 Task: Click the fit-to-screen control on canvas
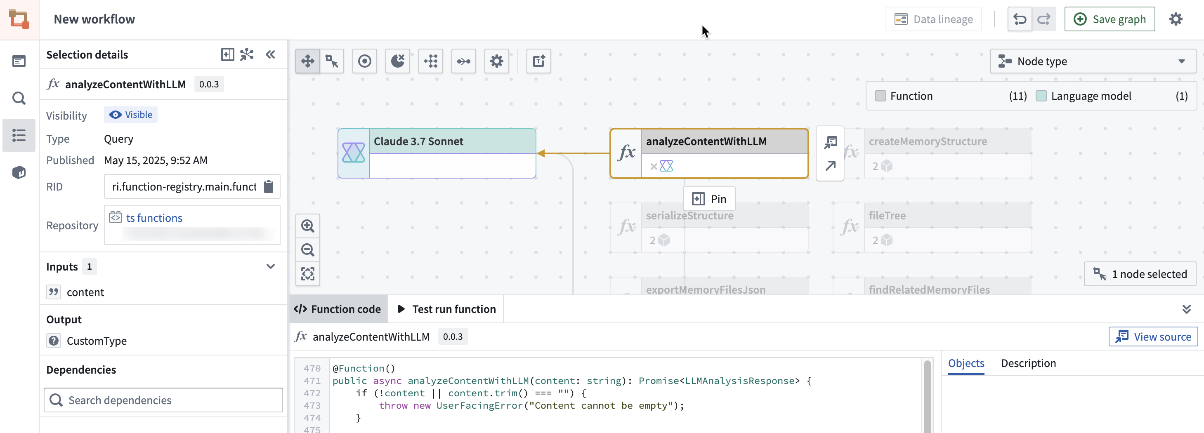click(307, 274)
